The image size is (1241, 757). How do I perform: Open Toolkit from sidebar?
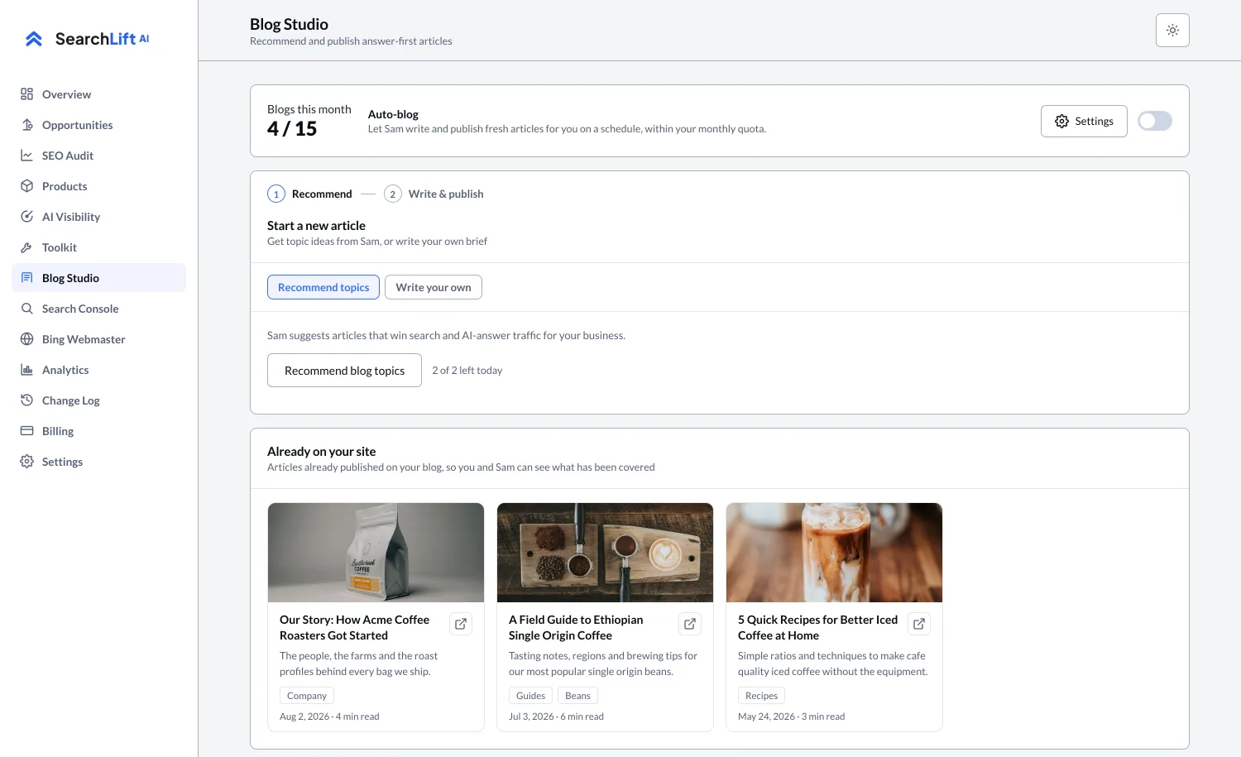[98, 247]
